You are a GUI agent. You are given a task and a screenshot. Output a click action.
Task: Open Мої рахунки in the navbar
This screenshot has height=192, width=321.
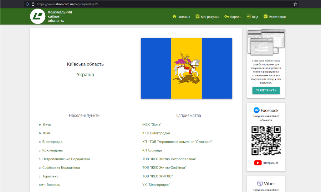point(210,17)
